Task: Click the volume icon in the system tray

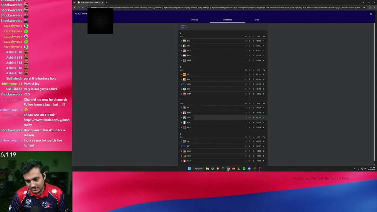Action: click(x=365, y=169)
